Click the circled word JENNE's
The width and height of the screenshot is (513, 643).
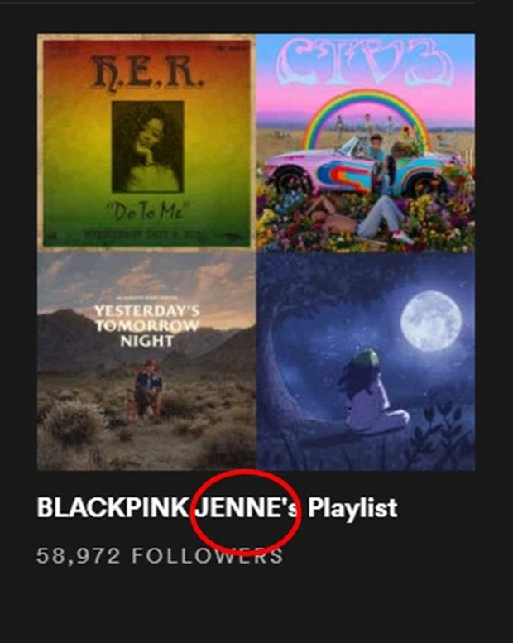pyautogui.click(x=246, y=507)
